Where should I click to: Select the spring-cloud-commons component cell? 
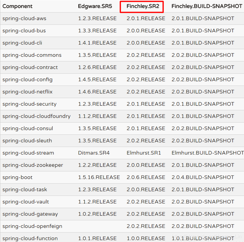32,55
